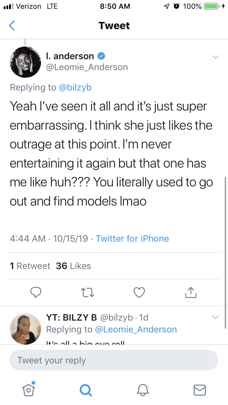
Task: Open the Messages envelope icon
Action: 200,389
